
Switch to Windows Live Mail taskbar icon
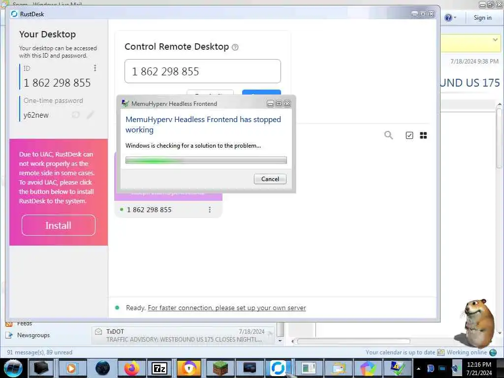pyautogui.click(x=339, y=368)
